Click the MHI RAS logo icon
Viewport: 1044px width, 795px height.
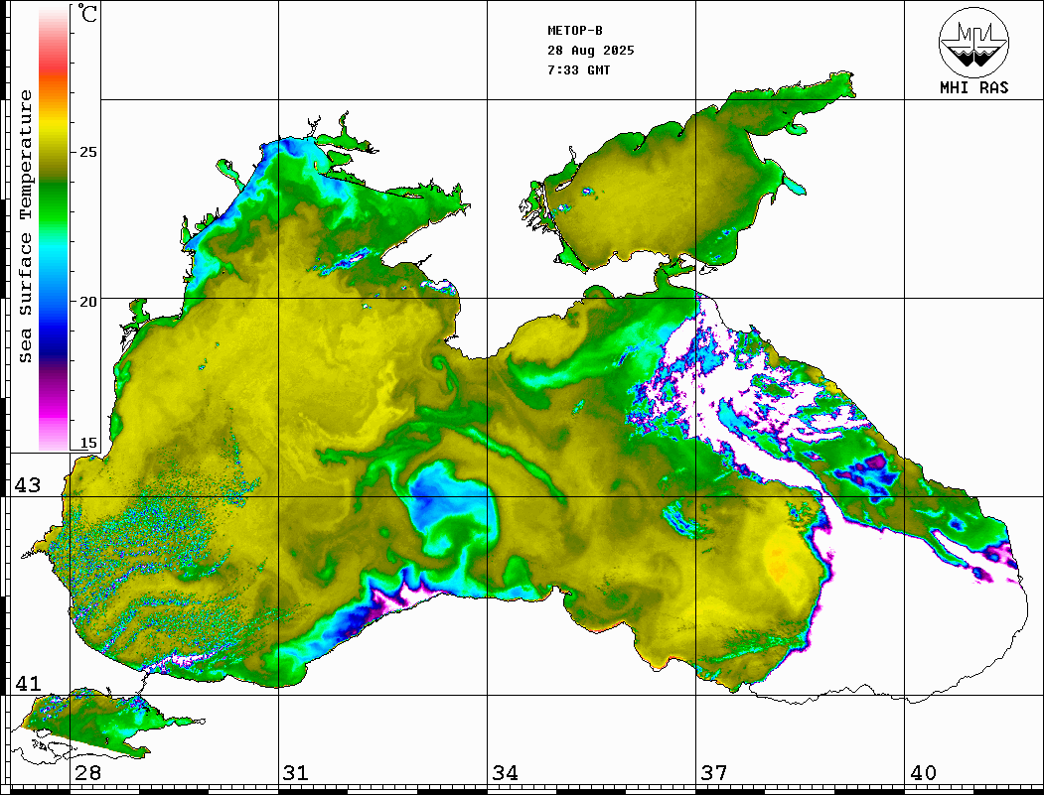973,42
